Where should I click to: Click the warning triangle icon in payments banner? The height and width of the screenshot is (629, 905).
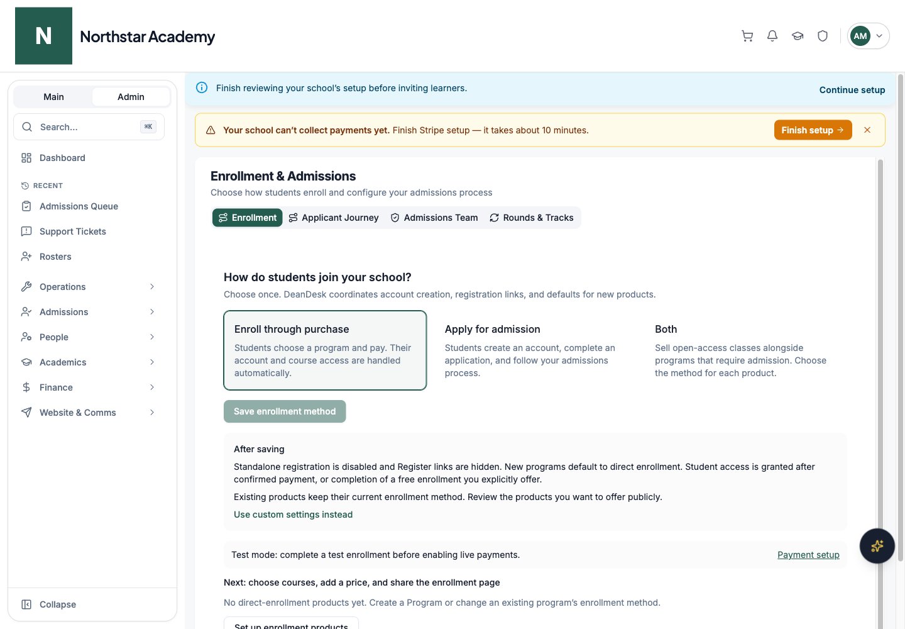click(x=211, y=130)
